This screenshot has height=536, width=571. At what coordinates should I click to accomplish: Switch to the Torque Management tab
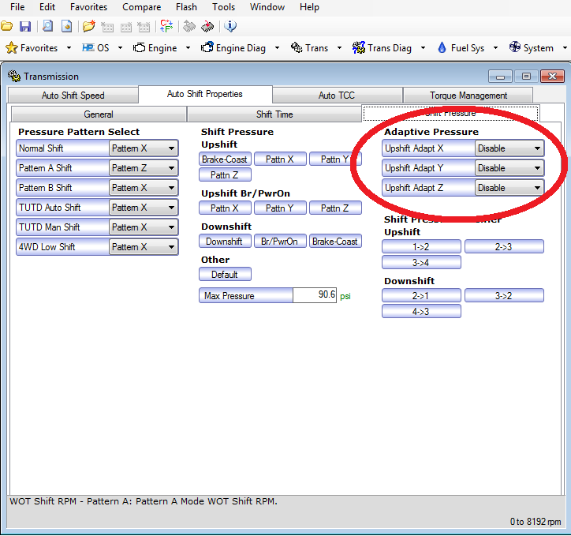click(x=468, y=95)
